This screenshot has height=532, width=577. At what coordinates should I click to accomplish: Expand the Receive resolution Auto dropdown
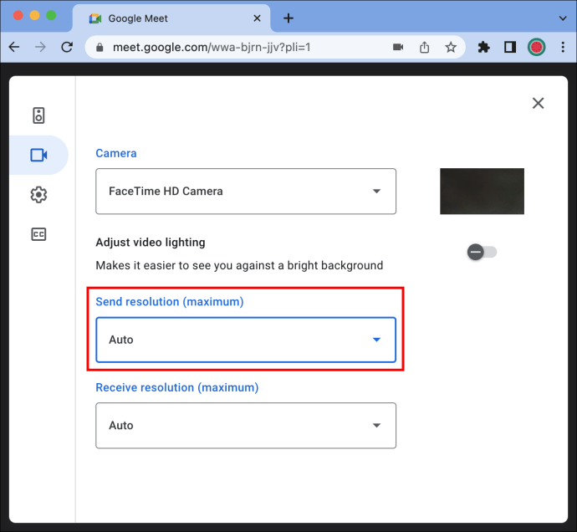[x=246, y=426]
